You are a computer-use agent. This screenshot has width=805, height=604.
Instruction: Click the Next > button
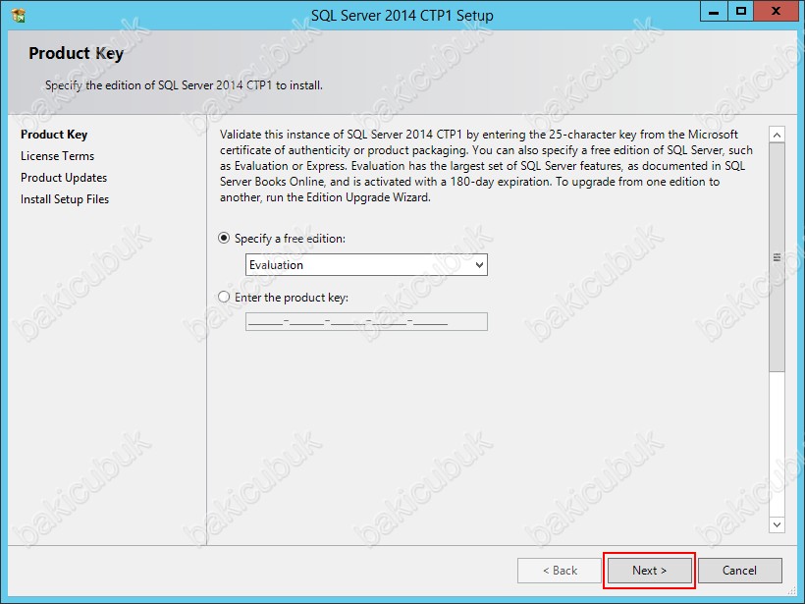coord(650,571)
